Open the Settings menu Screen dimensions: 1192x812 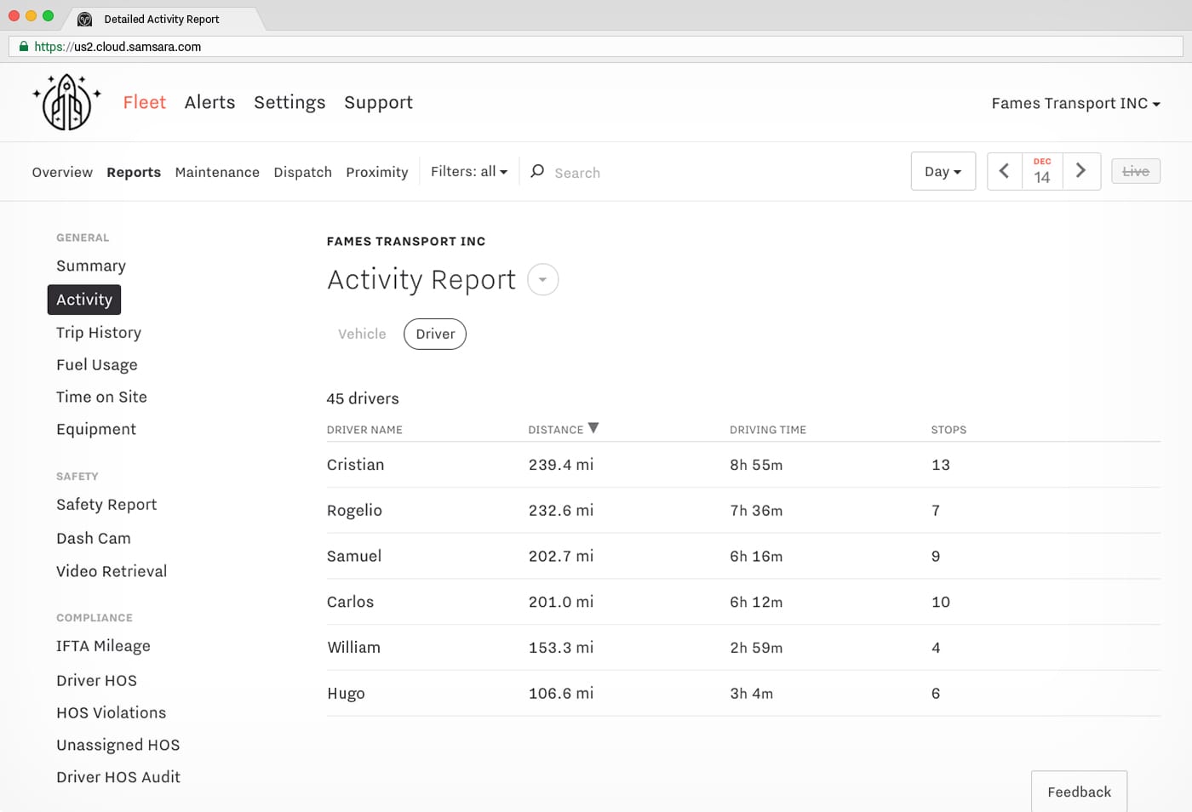click(289, 103)
